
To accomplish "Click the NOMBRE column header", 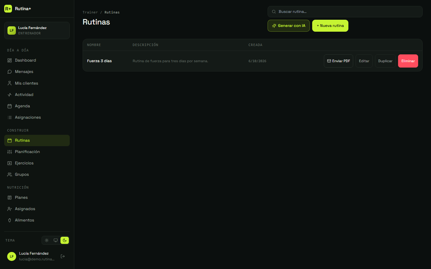I will [x=94, y=45].
